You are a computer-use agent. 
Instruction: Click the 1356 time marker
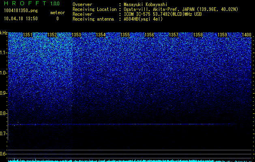pyautogui.click(x=149, y=35)
